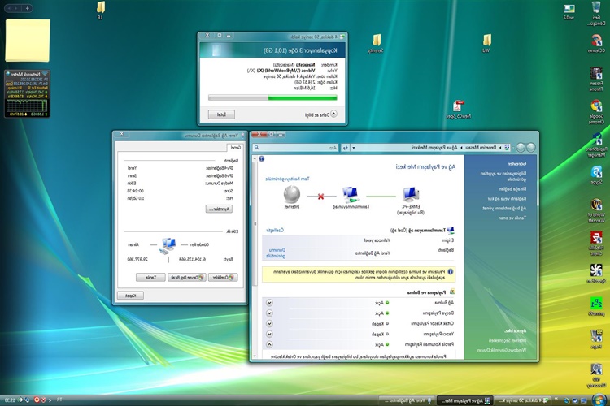Click the Tanıla button
This screenshot has height=406, width=610.
(x=150, y=278)
